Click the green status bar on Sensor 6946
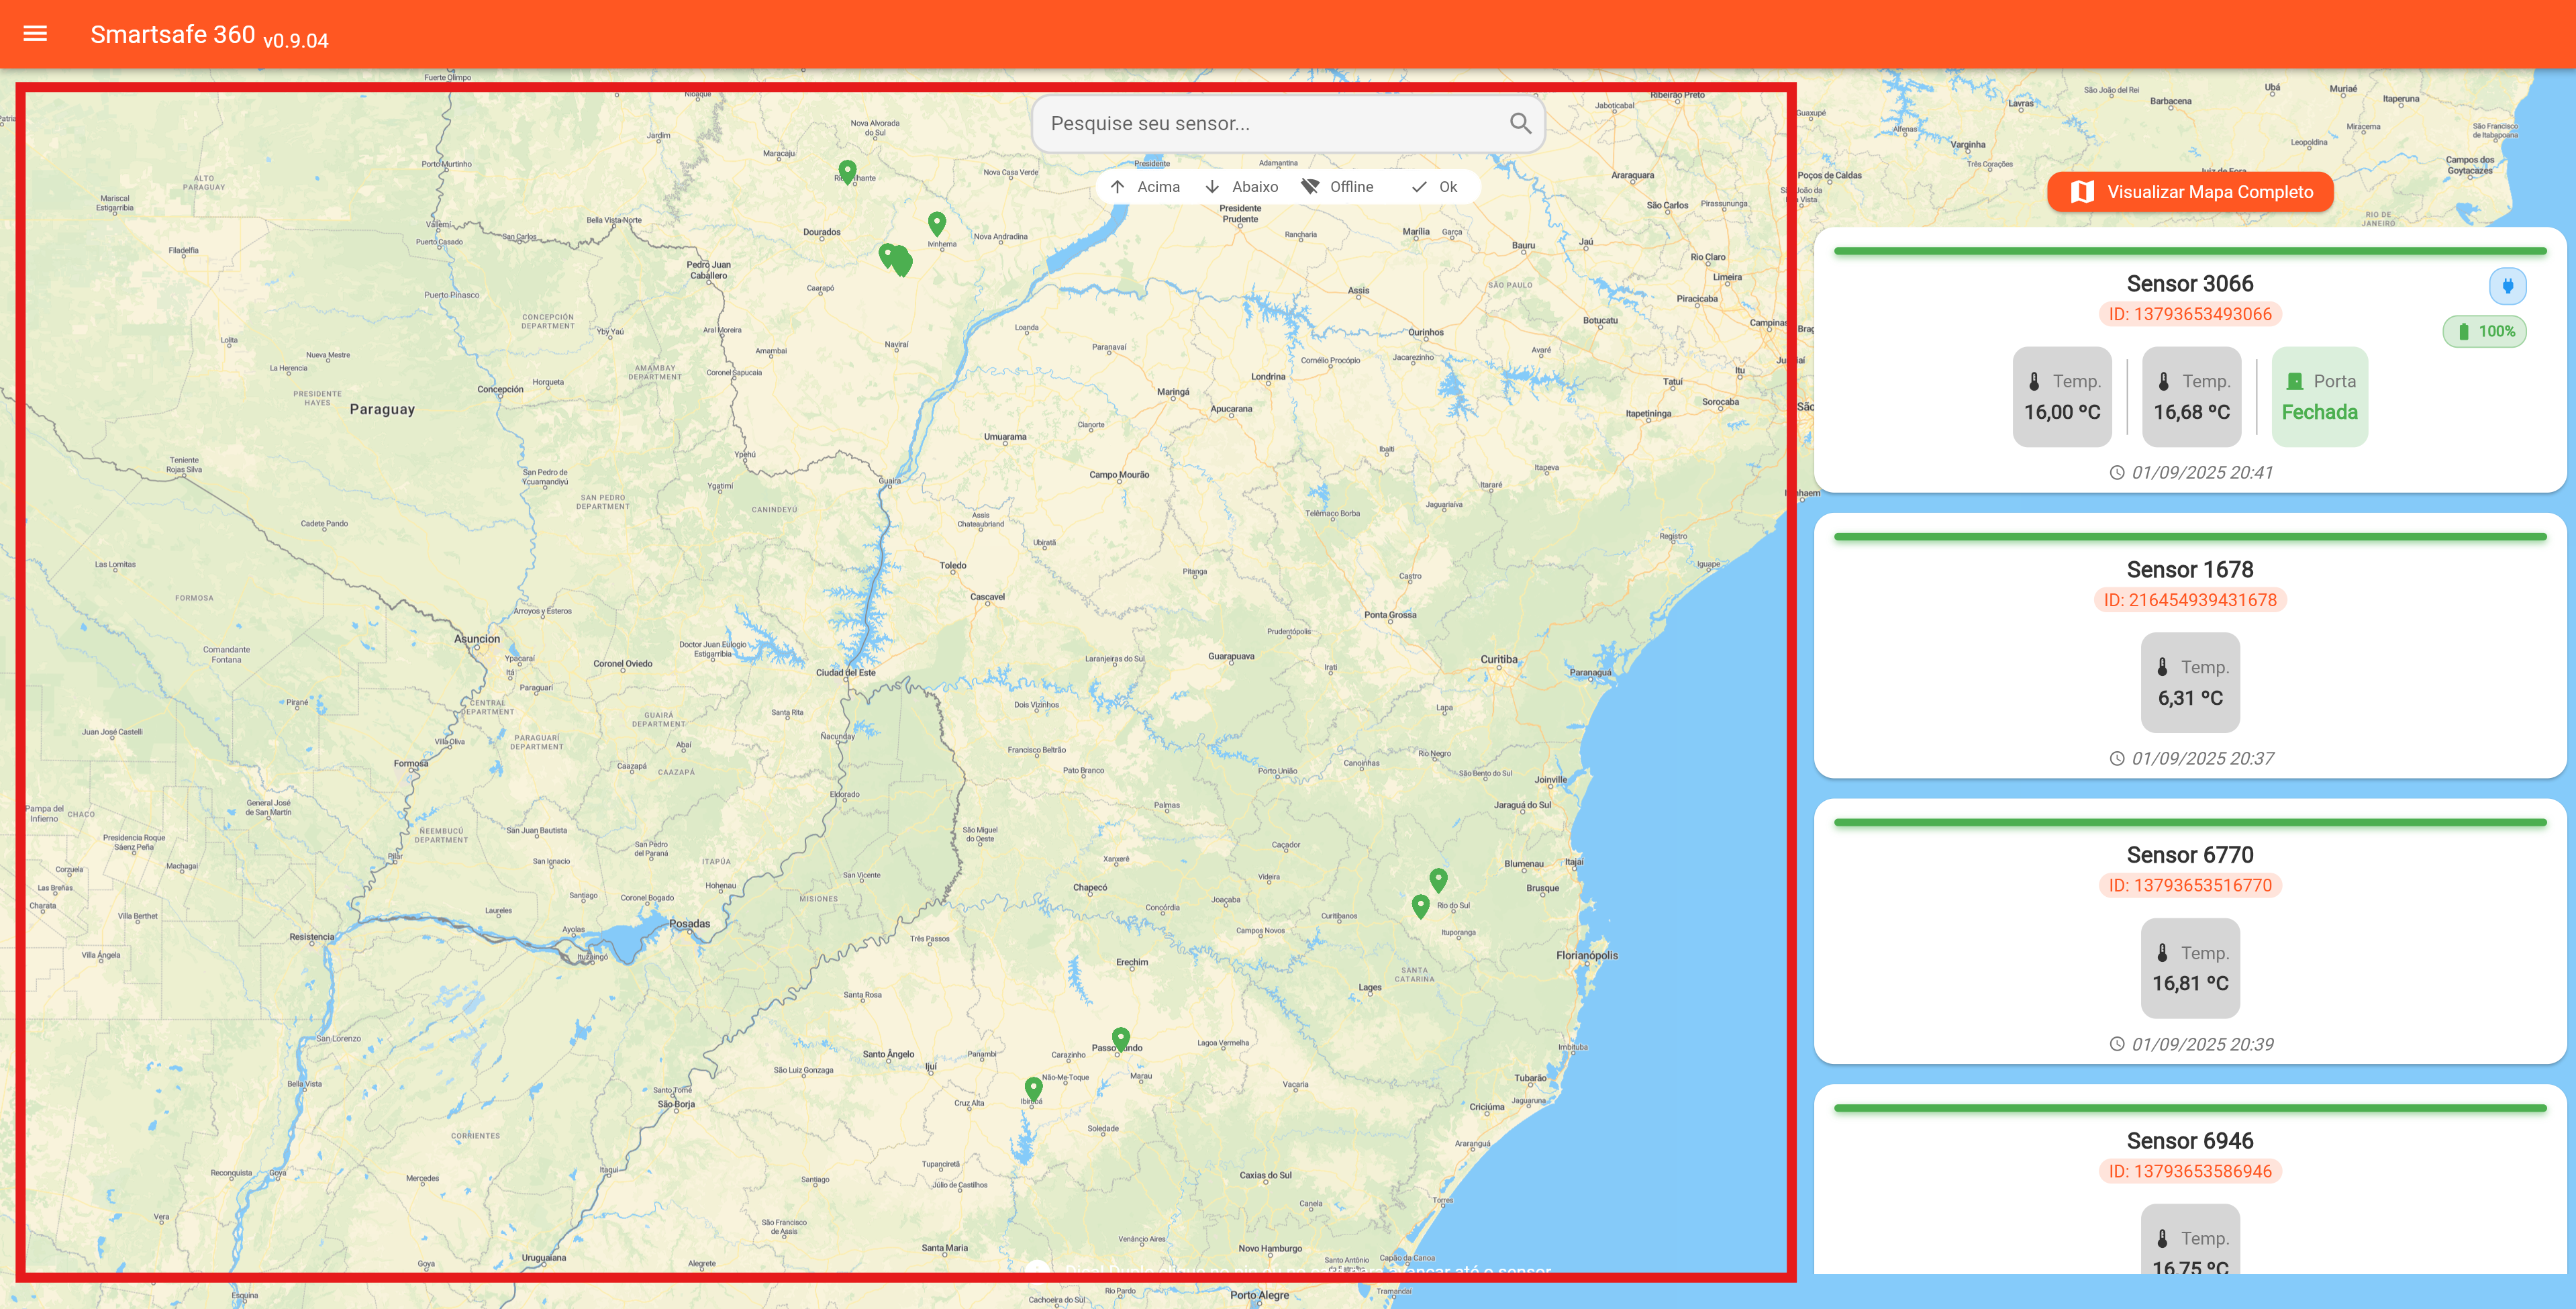 tap(2189, 1108)
